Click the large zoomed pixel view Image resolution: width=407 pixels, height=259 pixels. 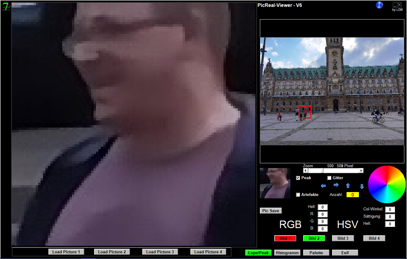coord(134,125)
